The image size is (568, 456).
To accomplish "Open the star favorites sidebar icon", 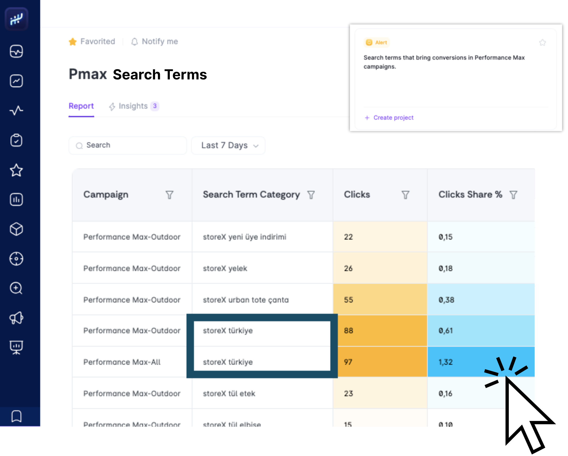I will 16,170.
